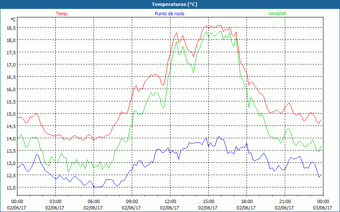Screen dimensions: 340x212
Task: Click the 16,5 y-axis value
Action: click(11, 77)
